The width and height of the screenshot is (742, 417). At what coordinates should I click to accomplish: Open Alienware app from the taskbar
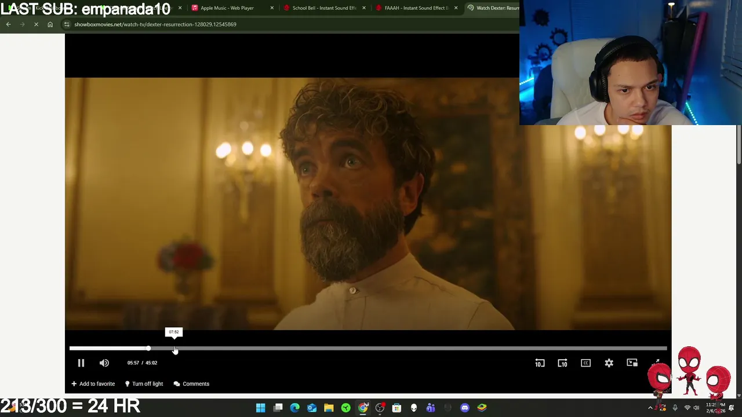pyautogui.click(x=414, y=408)
